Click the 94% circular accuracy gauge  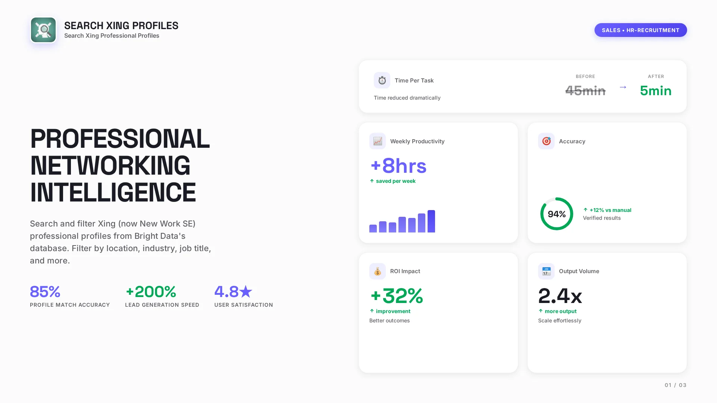[556, 214]
